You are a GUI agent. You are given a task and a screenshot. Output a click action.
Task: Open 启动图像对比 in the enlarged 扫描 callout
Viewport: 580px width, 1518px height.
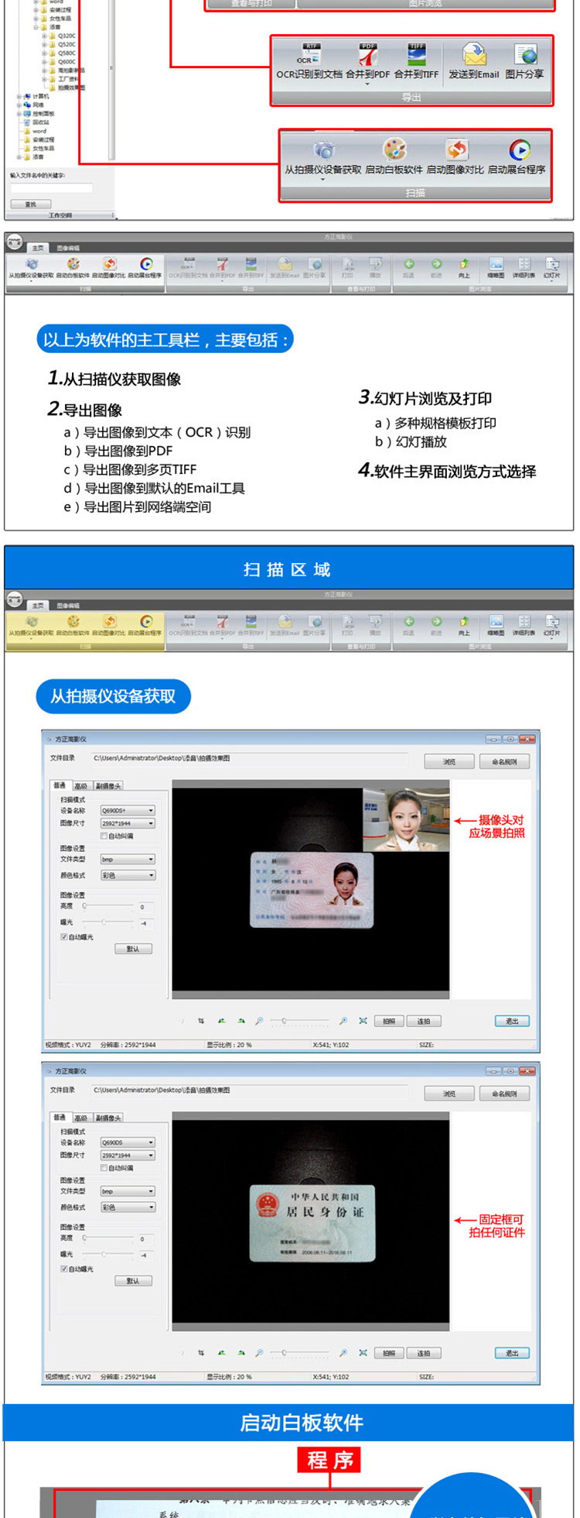455,156
